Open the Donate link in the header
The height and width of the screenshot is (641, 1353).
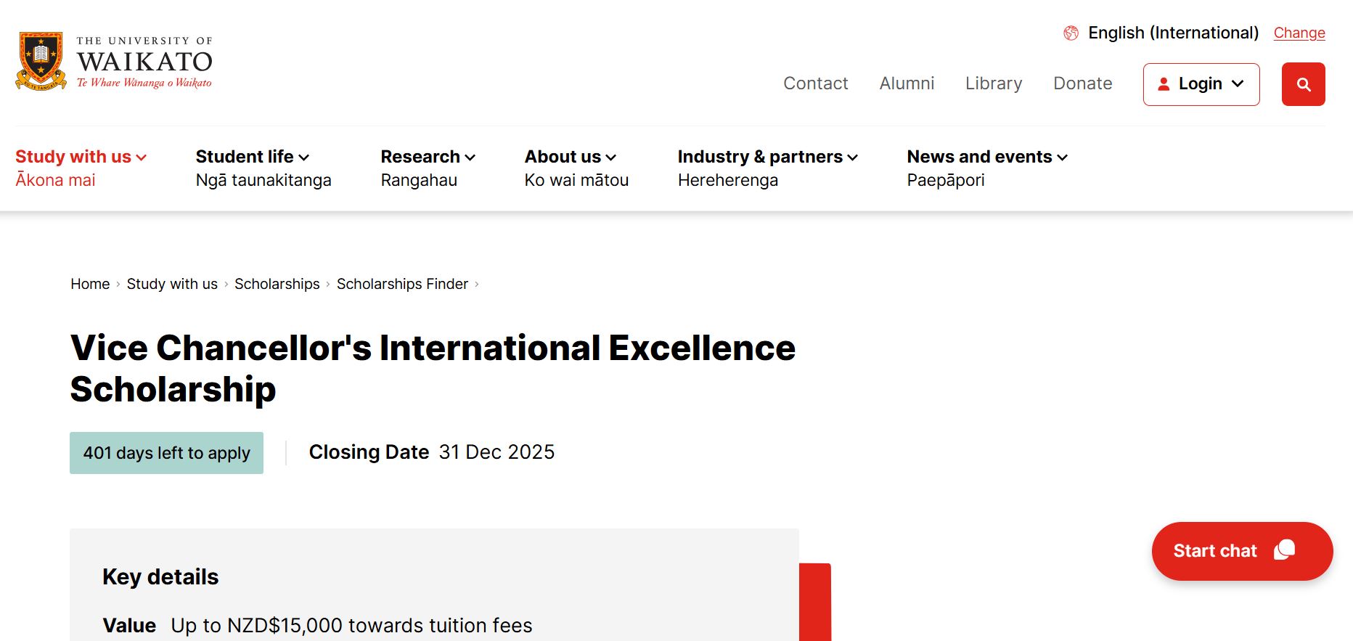pos(1082,83)
